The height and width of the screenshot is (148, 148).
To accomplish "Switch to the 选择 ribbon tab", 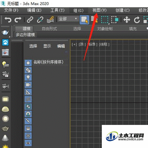I will (77, 29).
